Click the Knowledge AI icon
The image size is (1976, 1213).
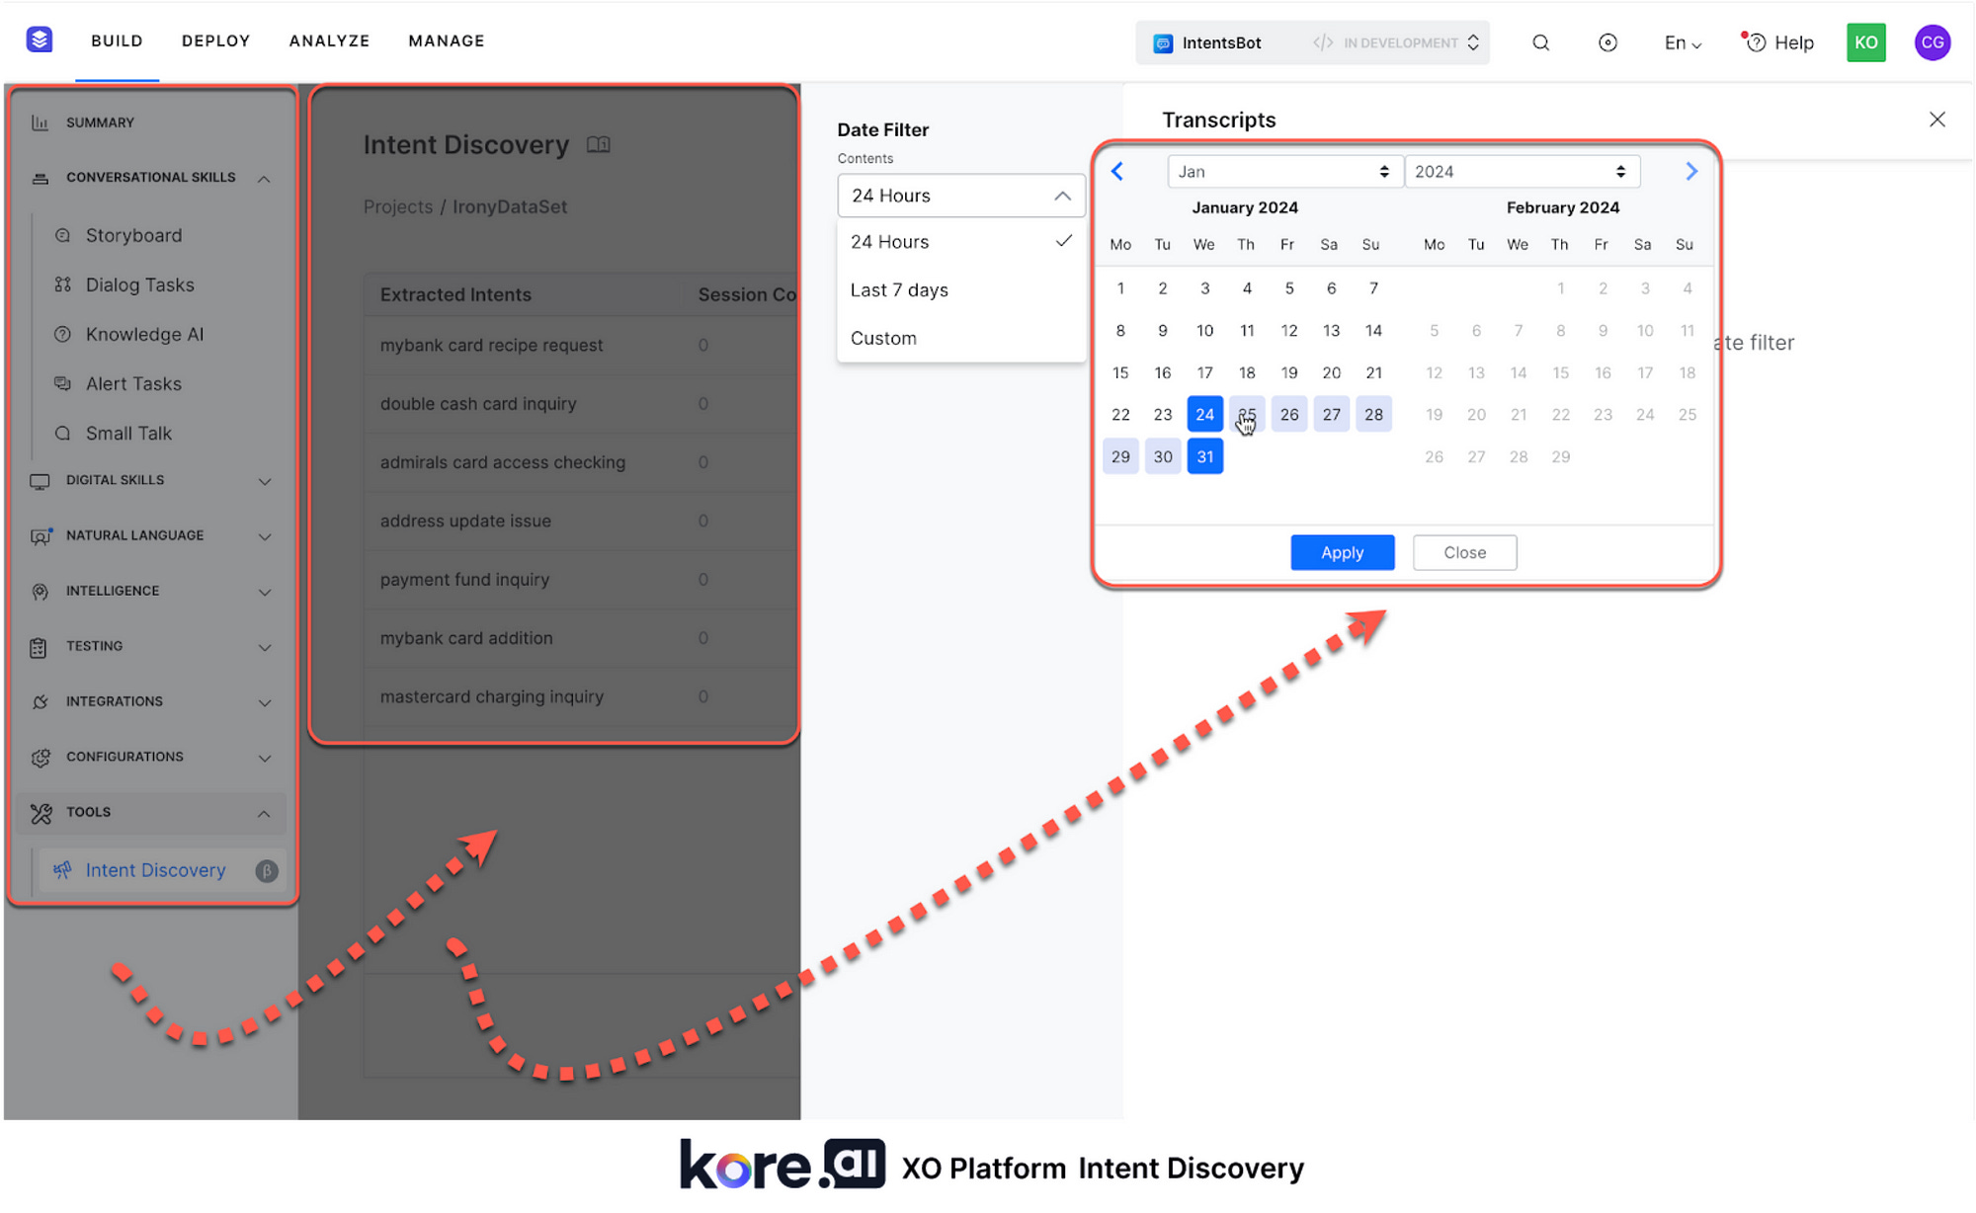point(62,334)
